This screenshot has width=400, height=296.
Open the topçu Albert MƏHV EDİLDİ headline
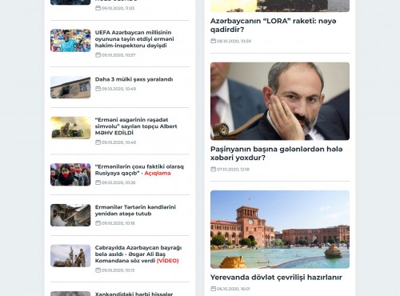click(x=136, y=126)
